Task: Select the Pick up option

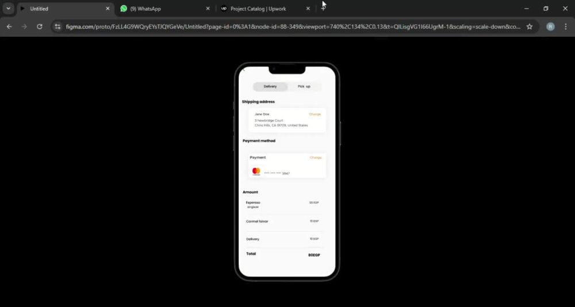Action: 304,86
